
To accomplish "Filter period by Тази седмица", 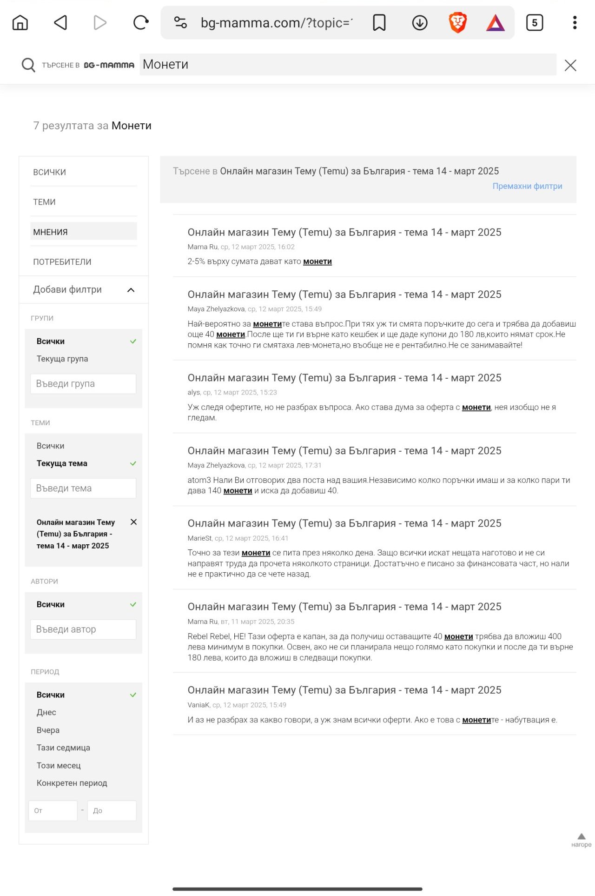I will (x=63, y=748).
